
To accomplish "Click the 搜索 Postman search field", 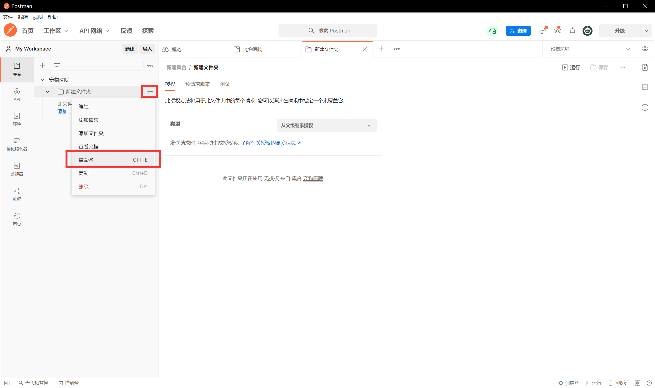I will coord(328,31).
